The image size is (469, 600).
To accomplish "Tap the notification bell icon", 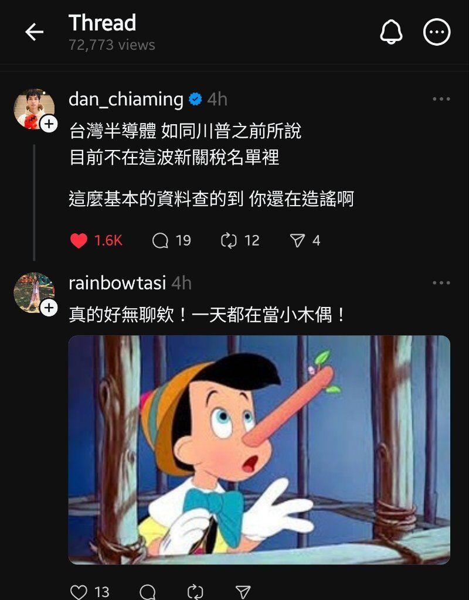I will click(x=391, y=32).
